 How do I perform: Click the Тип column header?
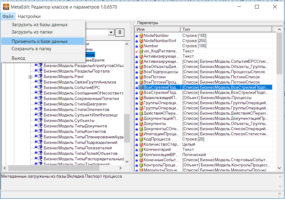(226, 29)
